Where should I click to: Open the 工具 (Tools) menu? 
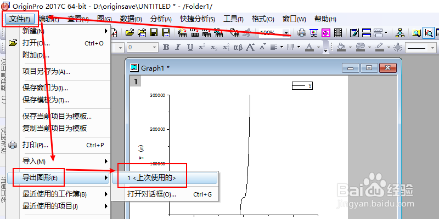pos(234,19)
